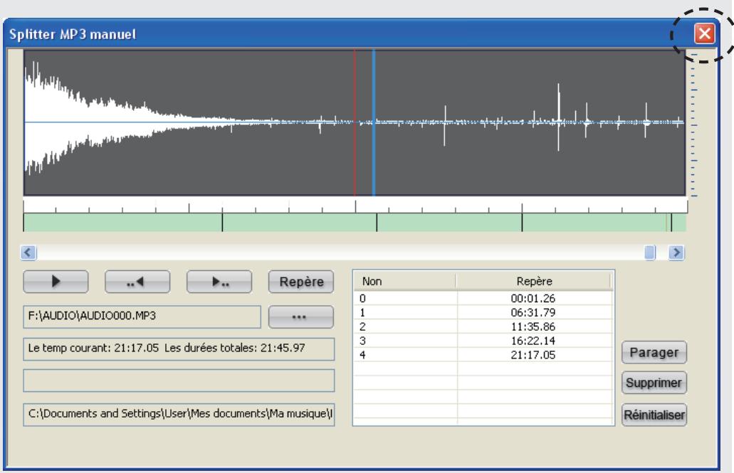
Task: Click the F:\AUDIO\AUDIO000.MP3 file path field
Action: coord(142,317)
